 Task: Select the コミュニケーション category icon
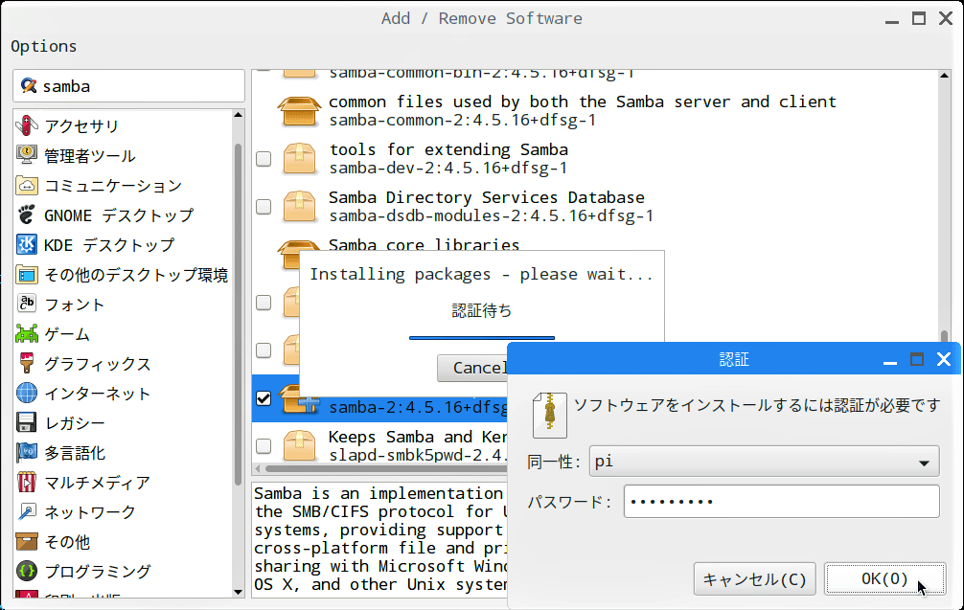(27, 185)
